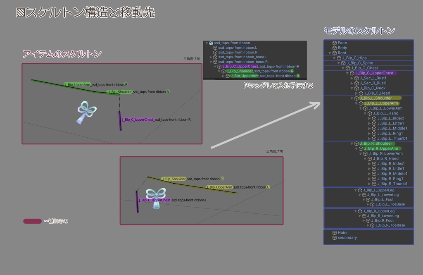423x275 pixels.
Task: Click the J_Bip_R_UpperArm cube icon
Action: (x=361, y=148)
